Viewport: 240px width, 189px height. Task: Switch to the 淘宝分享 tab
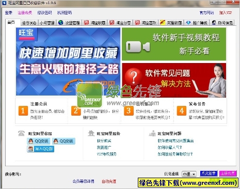click(120, 23)
